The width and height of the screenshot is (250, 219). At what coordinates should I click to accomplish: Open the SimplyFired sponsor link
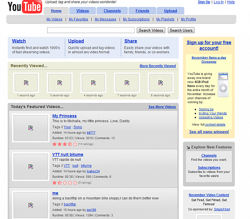click(222, 209)
